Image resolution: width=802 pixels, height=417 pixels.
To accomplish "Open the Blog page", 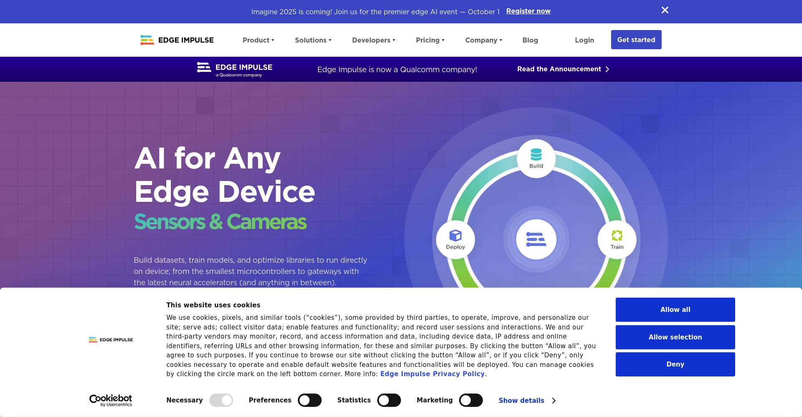I will pos(530,40).
